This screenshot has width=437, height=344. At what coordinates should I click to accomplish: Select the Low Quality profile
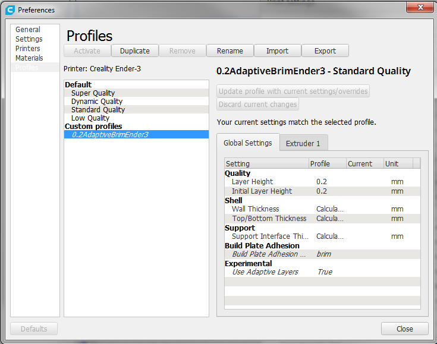click(90, 118)
